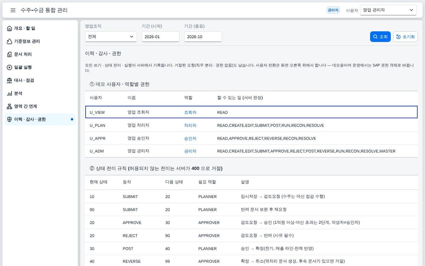Image resolution: width=425 pixels, height=266 pixels.
Task: Open 기준정보 관리 in the sidebar
Action: click(x=40, y=41)
